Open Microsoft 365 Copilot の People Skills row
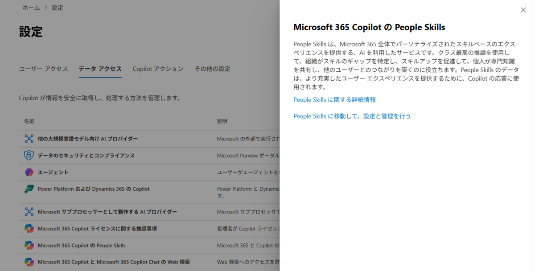Image resolution: width=535 pixels, height=271 pixels. tap(82, 246)
